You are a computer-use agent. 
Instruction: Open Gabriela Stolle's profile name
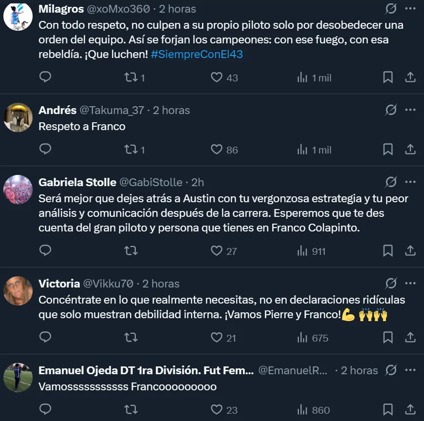click(x=77, y=182)
